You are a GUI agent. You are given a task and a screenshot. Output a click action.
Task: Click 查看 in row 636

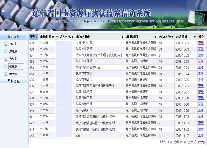pos(201,86)
